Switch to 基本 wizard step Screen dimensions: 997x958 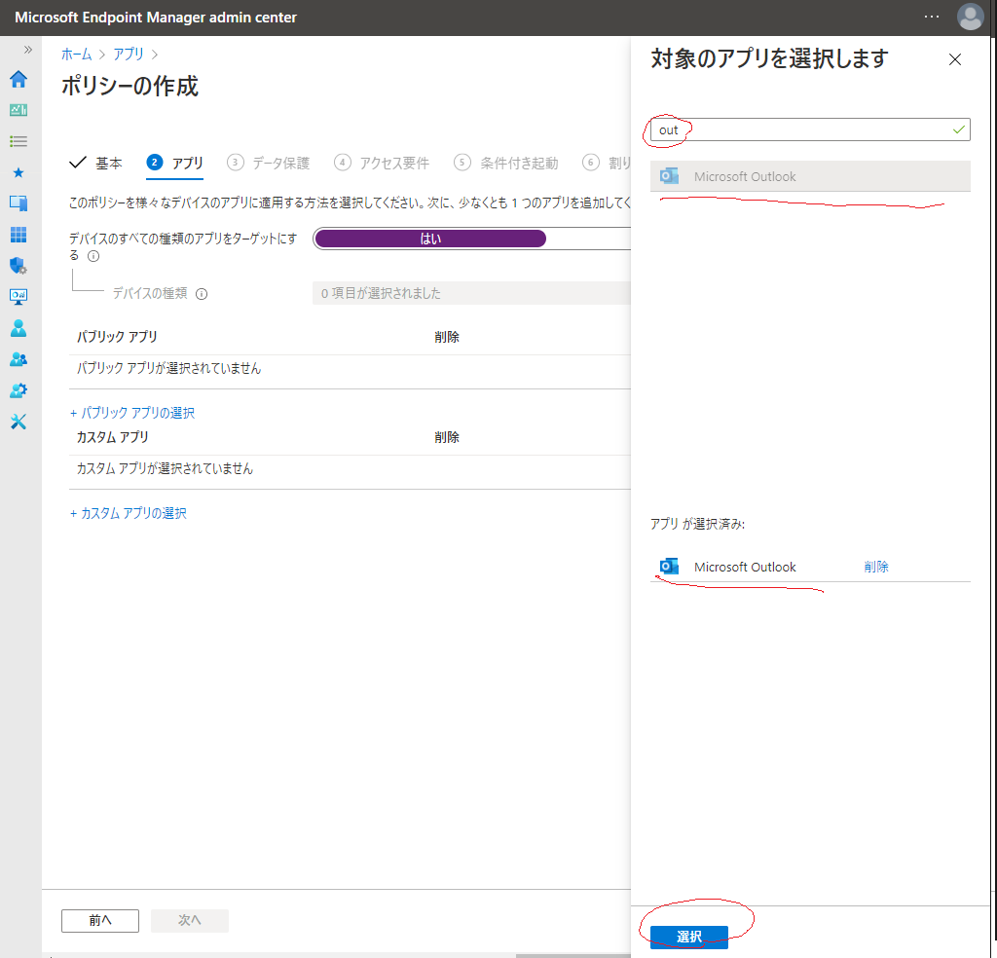point(96,163)
